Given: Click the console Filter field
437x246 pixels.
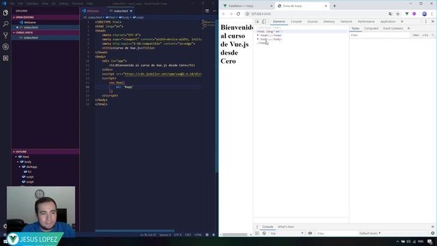Looking at the screenshot, I should (x=336, y=233).
